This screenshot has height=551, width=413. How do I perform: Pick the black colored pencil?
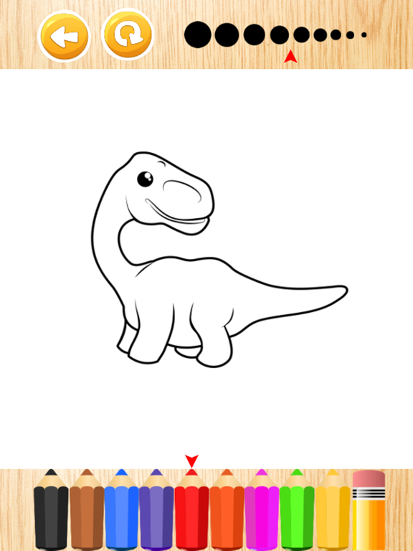[x=51, y=510]
